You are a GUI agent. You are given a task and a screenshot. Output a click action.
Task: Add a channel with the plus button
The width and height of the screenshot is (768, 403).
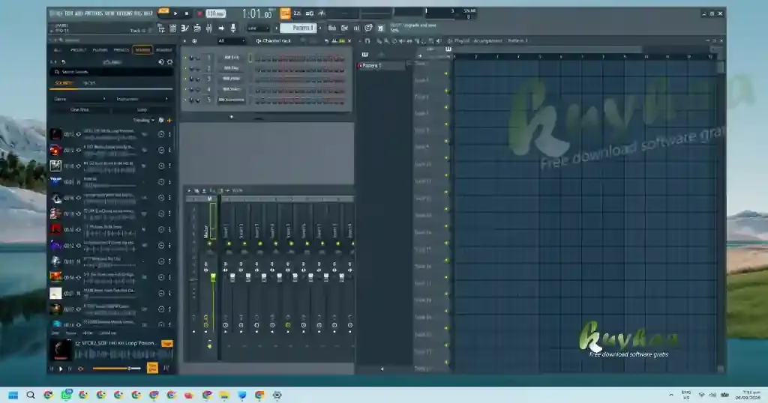pyautogui.click(x=231, y=117)
